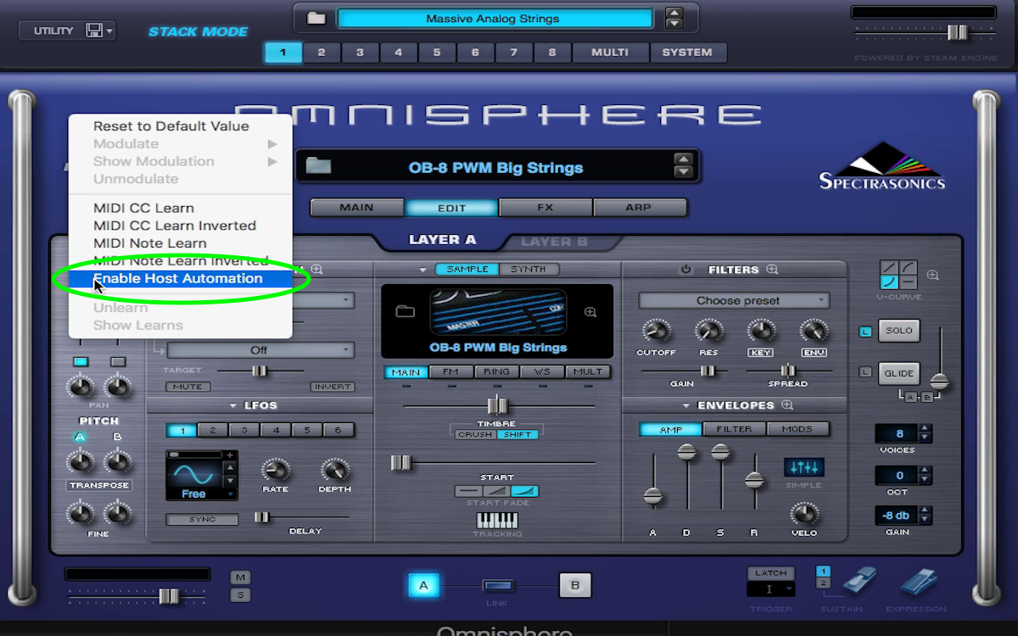Click the filter Spread slider

click(x=788, y=371)
